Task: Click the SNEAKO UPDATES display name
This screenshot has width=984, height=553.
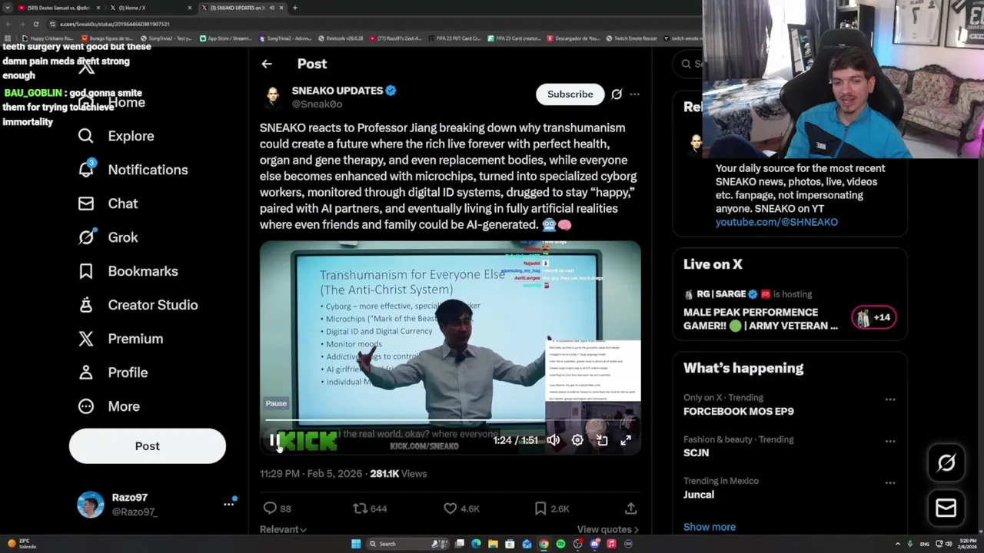Action: pyautogui.click(x=337, y=91)
